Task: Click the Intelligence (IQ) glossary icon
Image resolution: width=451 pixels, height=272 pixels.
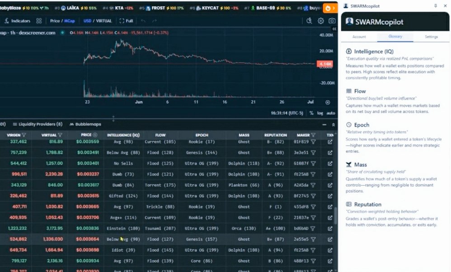Action: [349, 51]
